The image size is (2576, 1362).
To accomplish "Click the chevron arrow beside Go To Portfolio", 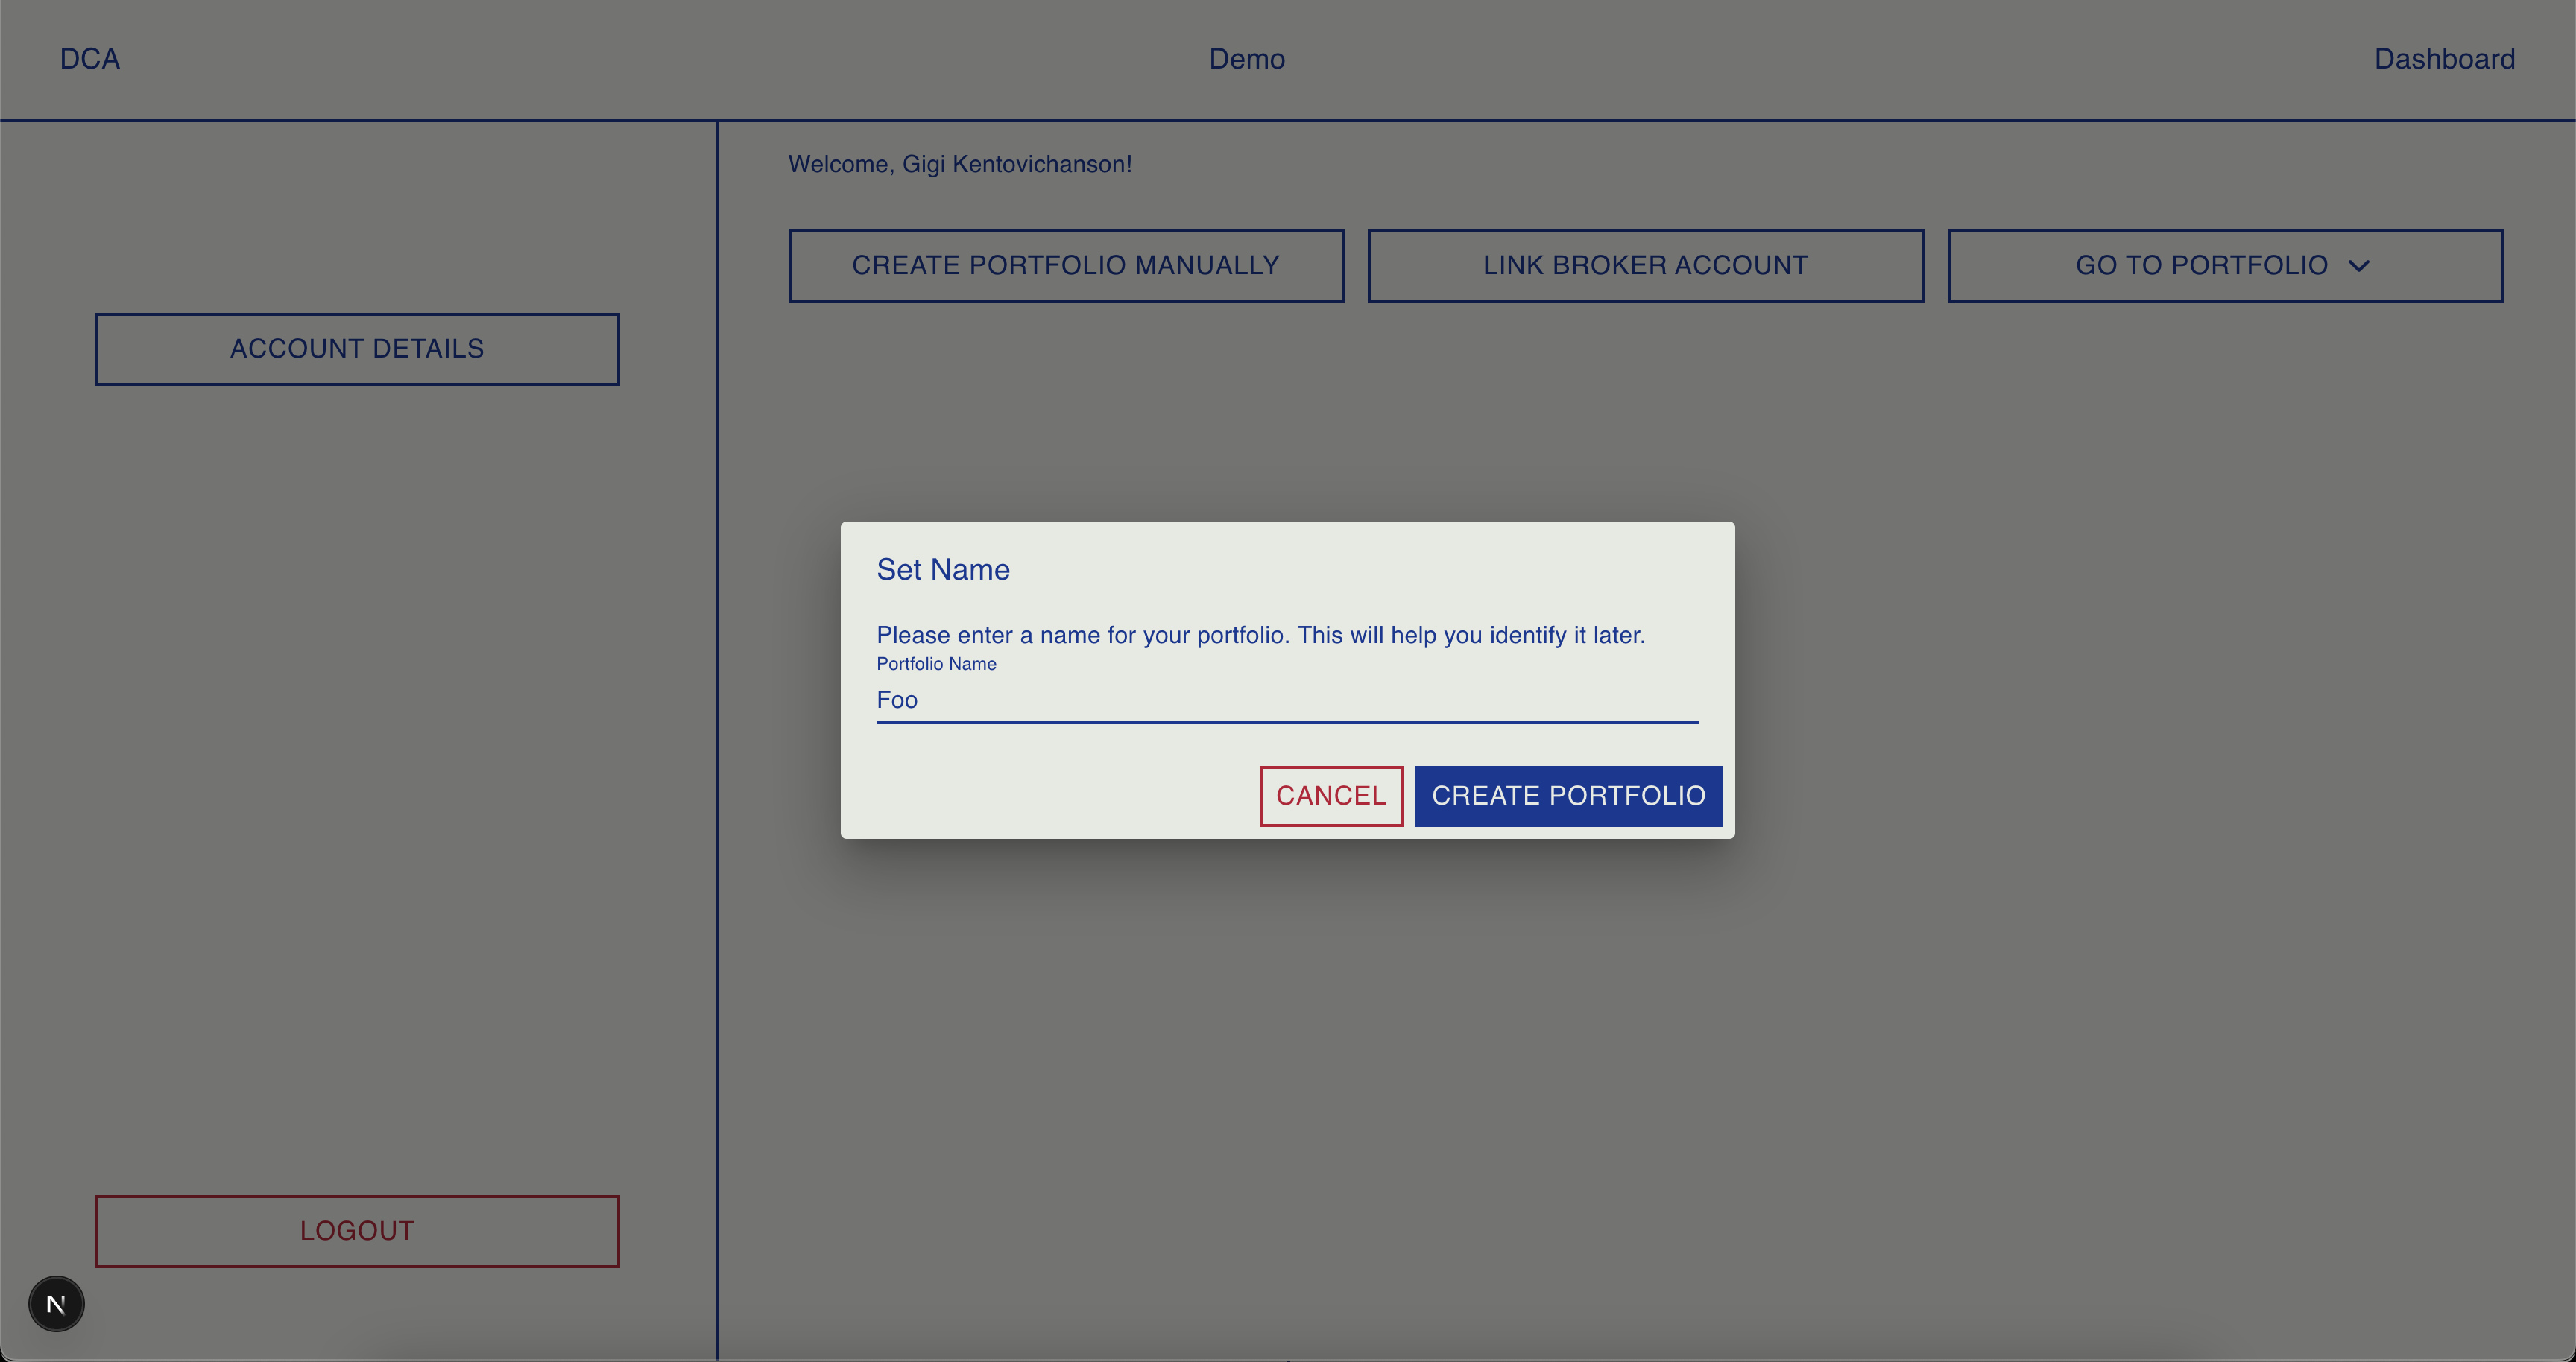I will pyautogui.click(x=2359, y=266).
